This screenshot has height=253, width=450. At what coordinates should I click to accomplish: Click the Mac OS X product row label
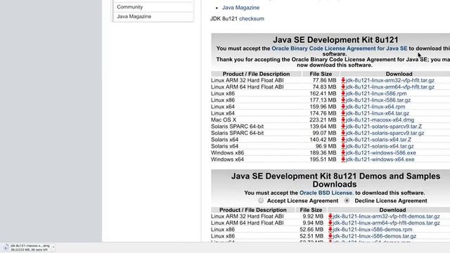(x=224, y=120)
